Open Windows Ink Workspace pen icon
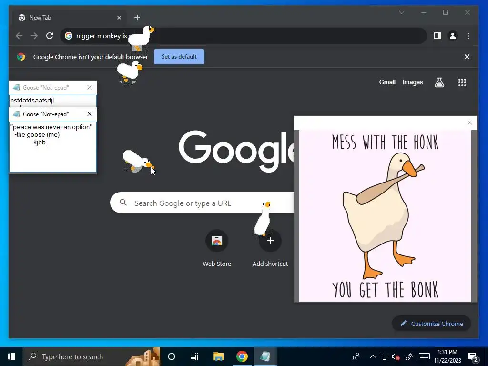The image size is (488, 366). click(x=409, y=356)
